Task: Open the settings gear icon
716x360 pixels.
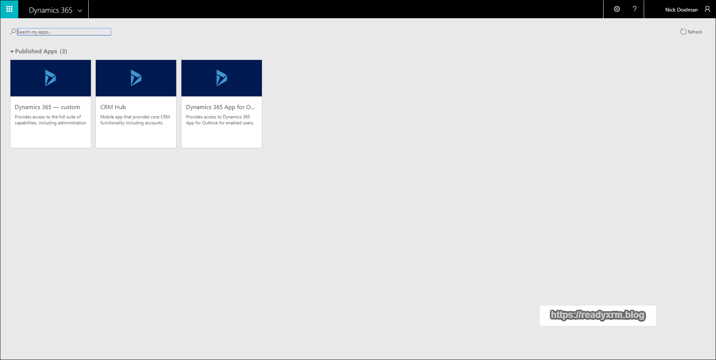Action: 617,9
